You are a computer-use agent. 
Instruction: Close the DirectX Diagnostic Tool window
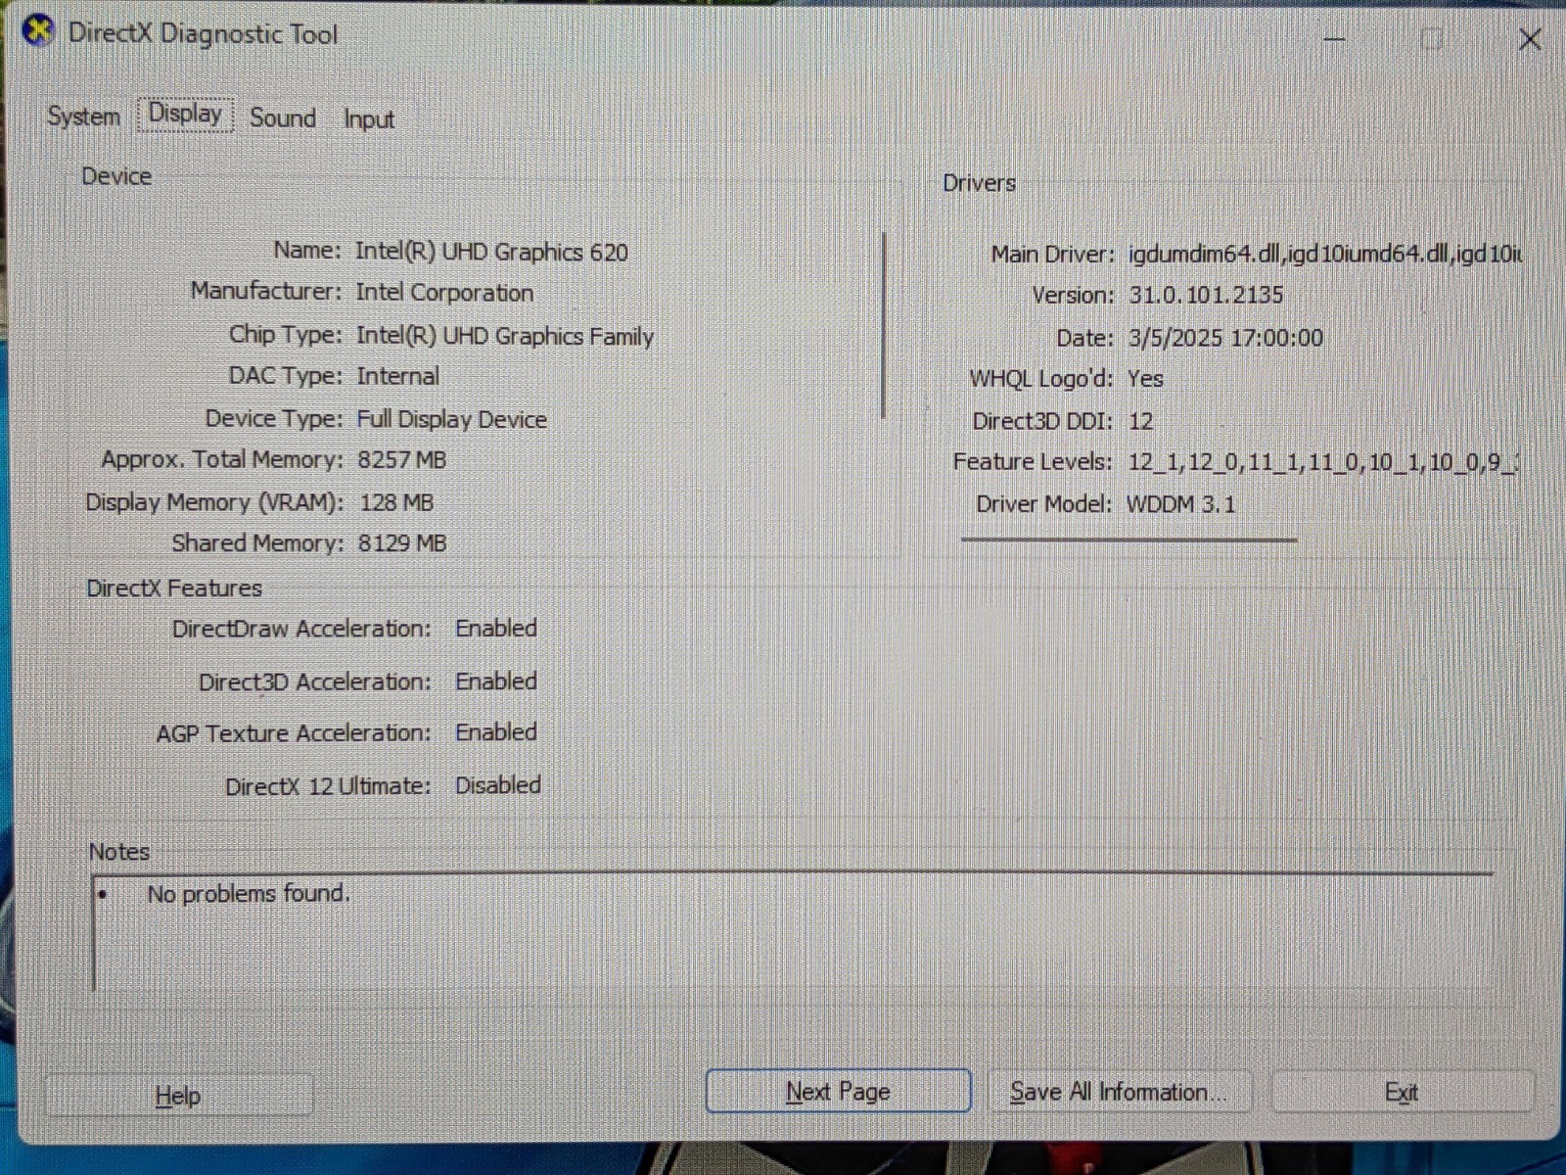1530,39
